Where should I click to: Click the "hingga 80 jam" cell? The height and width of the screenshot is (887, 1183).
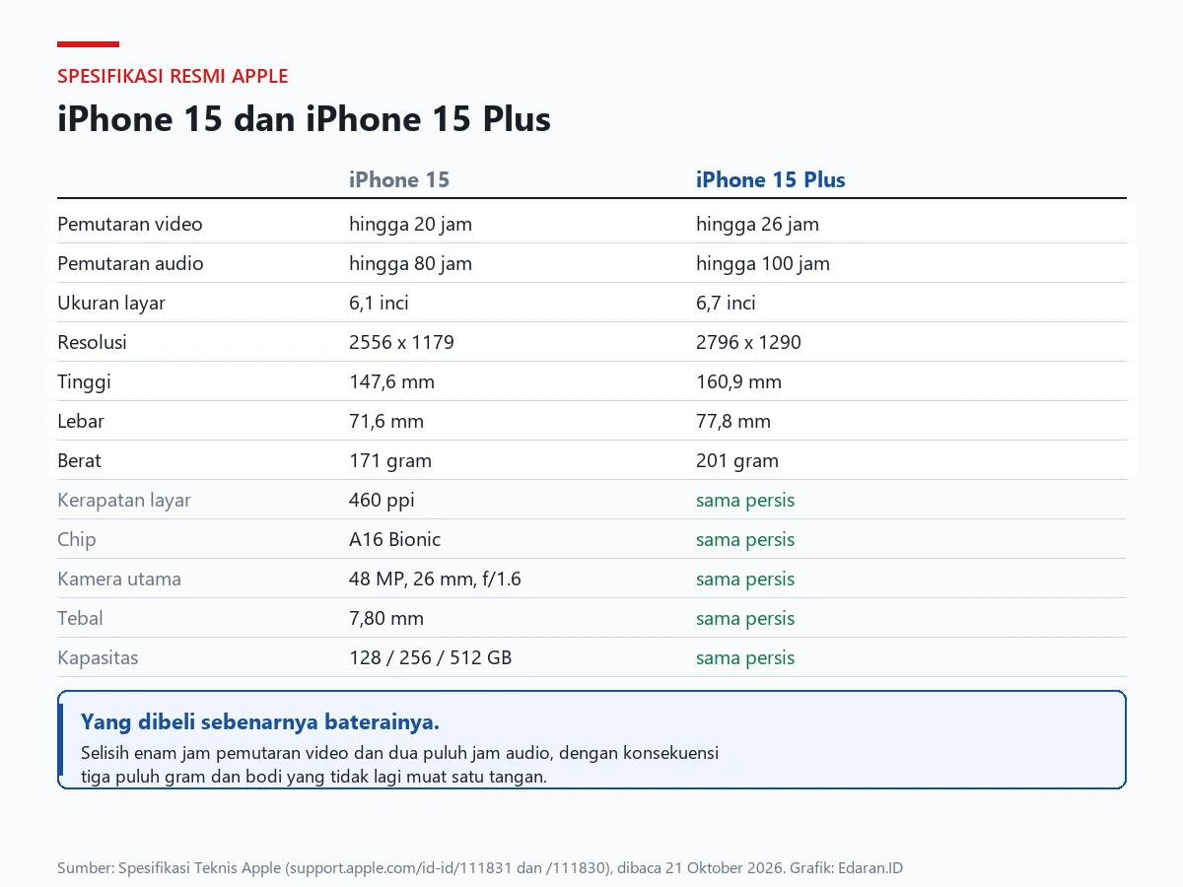coord(410,263)
